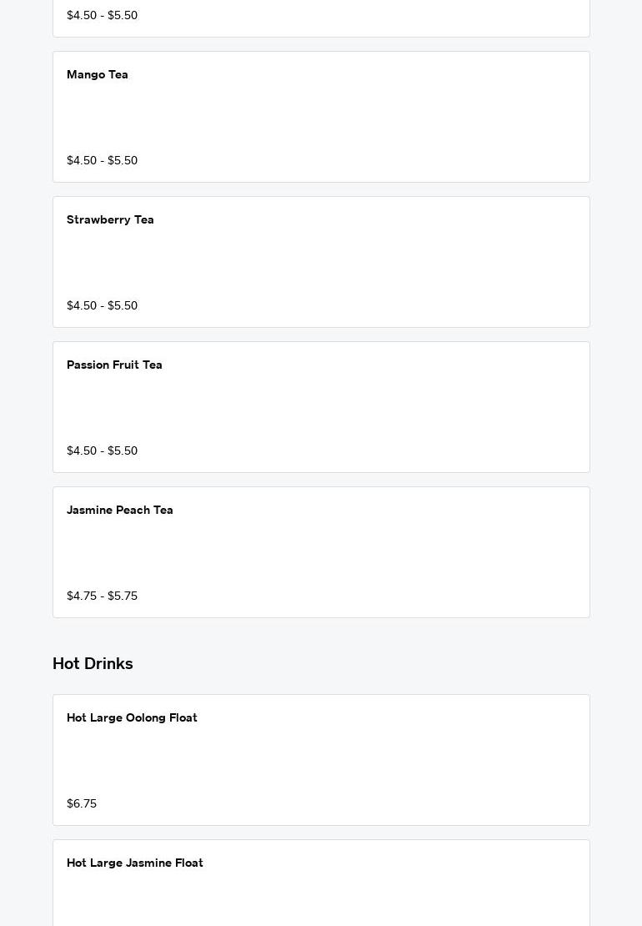Viewport: 642px width, 926px height.
Task: Open the Mango Tea menu item card
Action: [x=321, y=117]
